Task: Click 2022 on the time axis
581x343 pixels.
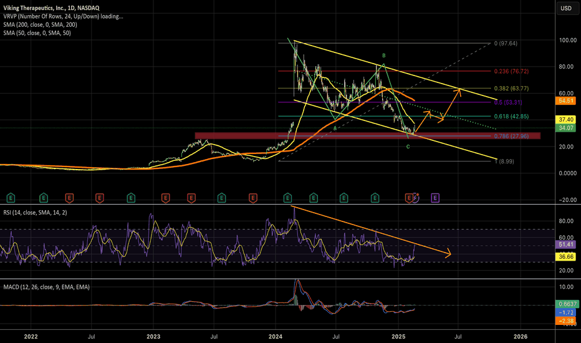Action: click(x=31, y=336)
